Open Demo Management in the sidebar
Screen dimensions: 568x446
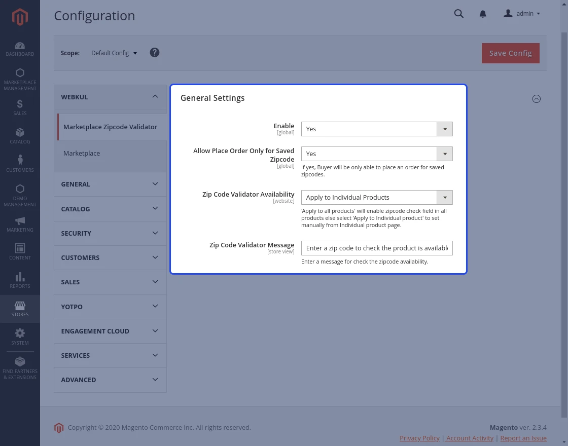[20, 196]
